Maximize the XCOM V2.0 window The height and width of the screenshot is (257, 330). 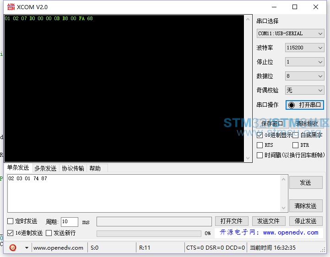coord(295,7)
